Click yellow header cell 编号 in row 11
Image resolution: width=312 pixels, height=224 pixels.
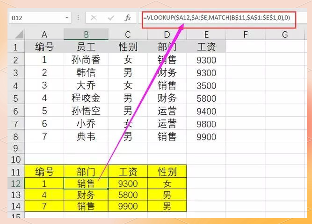coord(44,172)
